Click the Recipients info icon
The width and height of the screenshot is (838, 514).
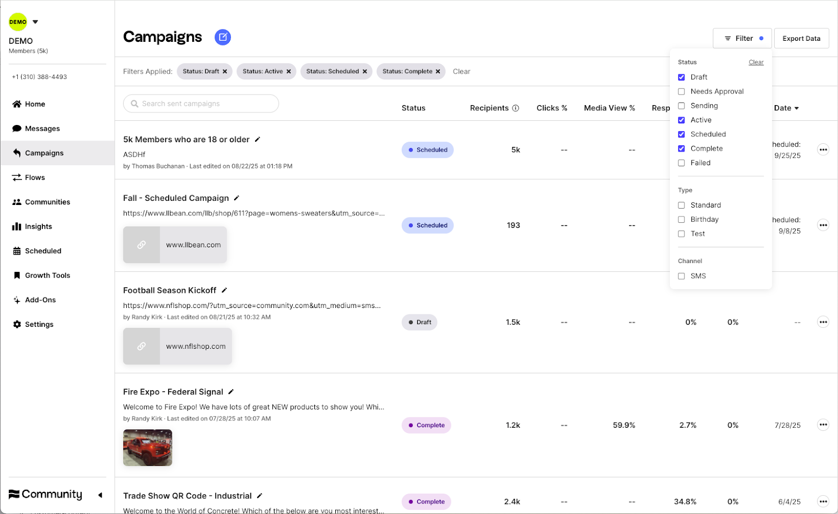515,108
